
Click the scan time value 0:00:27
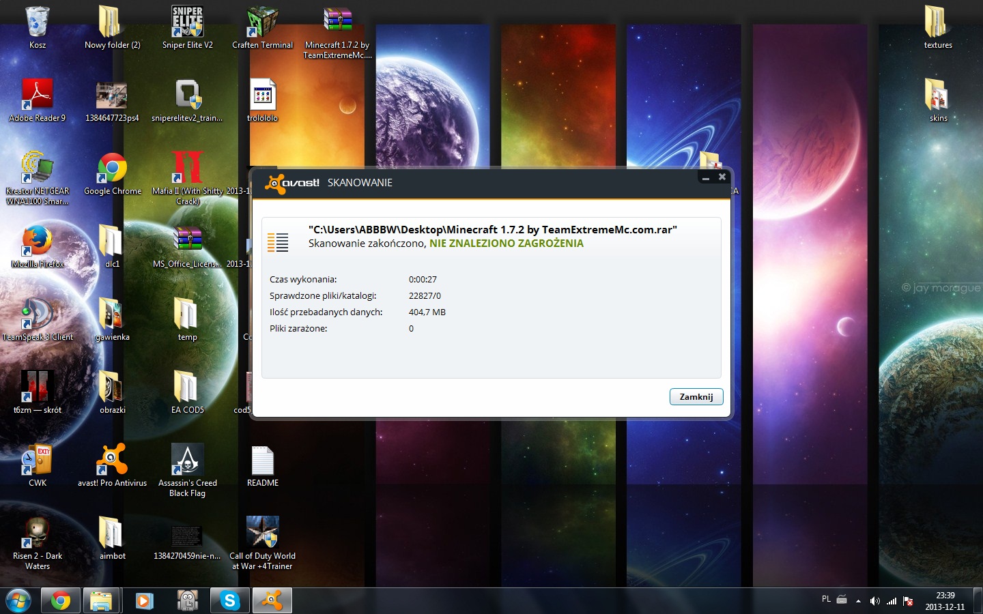423,280
